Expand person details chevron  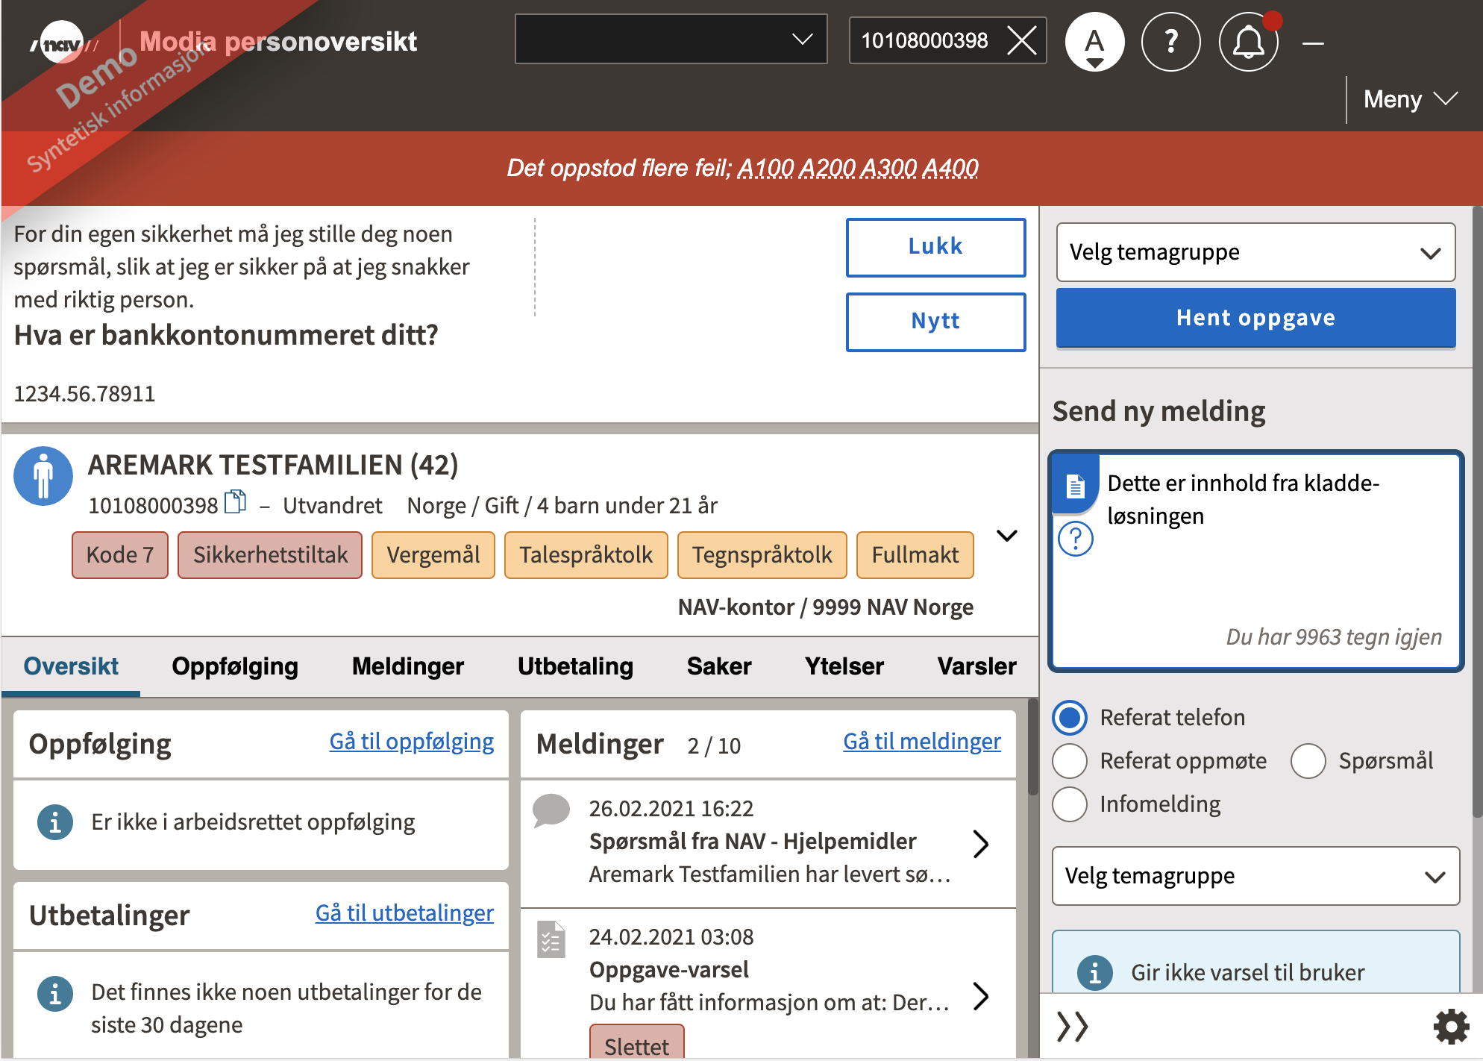click(x=1007, y=536)
